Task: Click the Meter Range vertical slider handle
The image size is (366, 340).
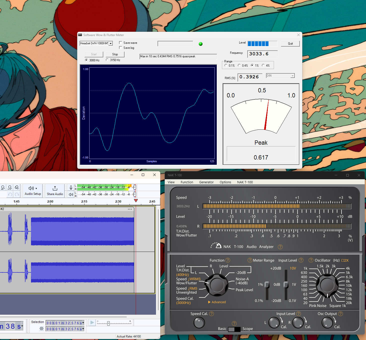Action: [x=267, y=285]
